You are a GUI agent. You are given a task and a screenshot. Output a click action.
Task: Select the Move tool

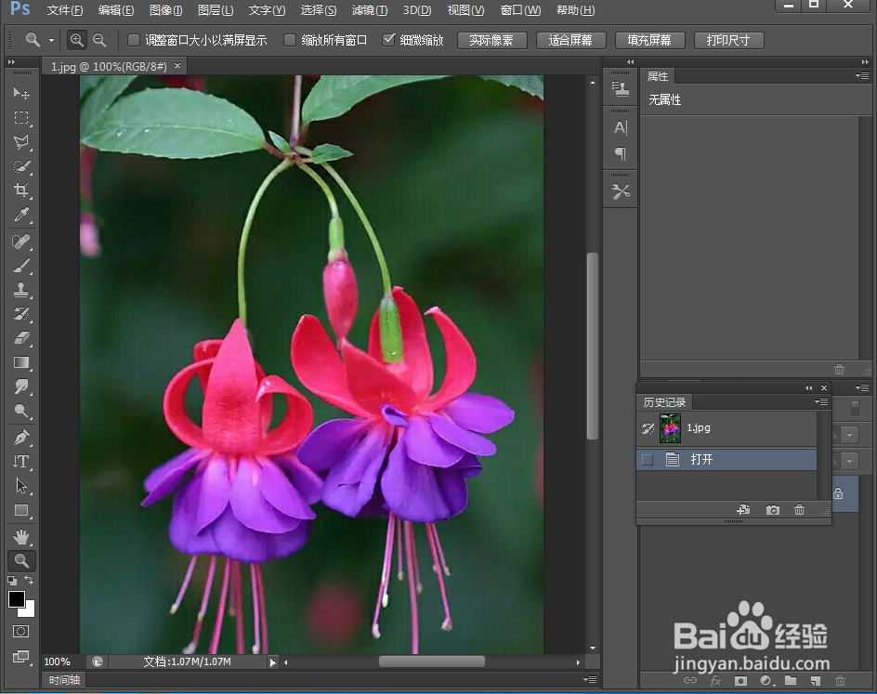click(21, 93)
